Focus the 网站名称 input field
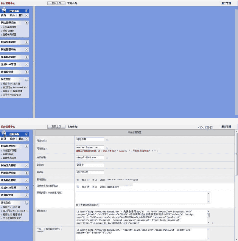This screenshot has width=238, height=241. 90,139
